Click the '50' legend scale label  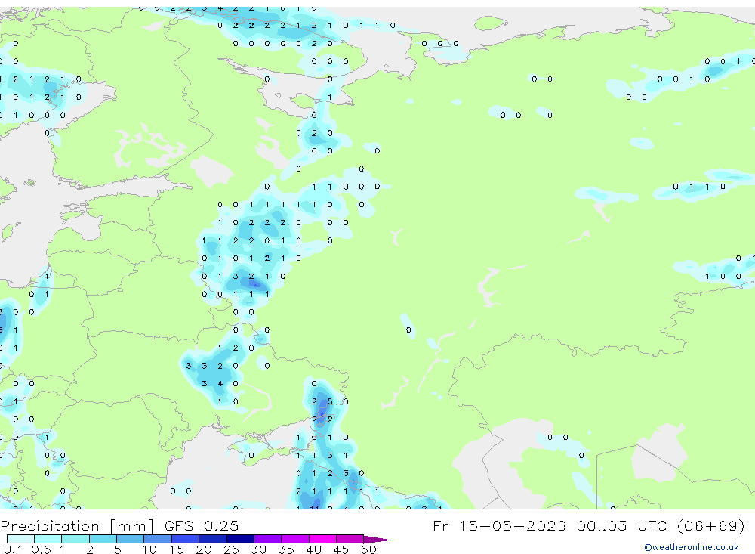coord(369,549)
